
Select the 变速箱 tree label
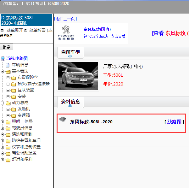point(24,115)
